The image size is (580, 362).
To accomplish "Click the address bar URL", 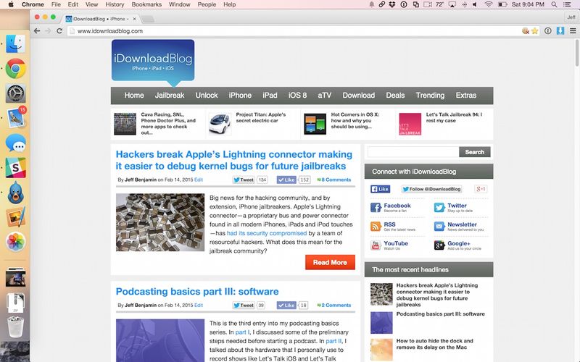I will click(110, 31).
